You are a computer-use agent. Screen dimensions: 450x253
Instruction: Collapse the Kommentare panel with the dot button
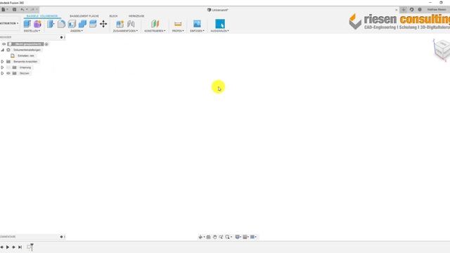coord(61,237)
